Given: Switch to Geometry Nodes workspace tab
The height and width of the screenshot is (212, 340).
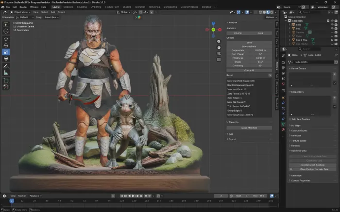Looking at the screenshot, I should click(x=189, y=7).
